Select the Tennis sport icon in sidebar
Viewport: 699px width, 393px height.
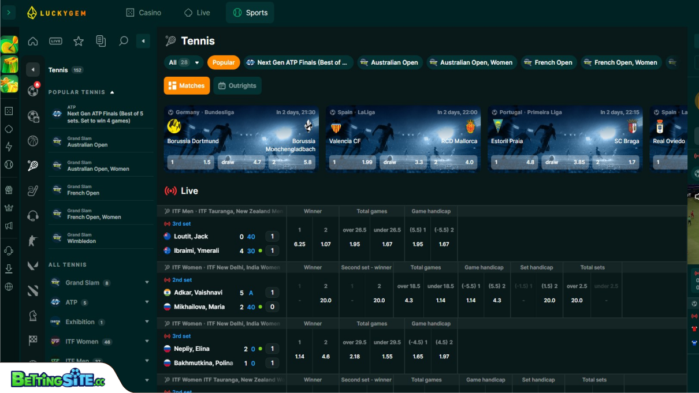tap(33, 164)
